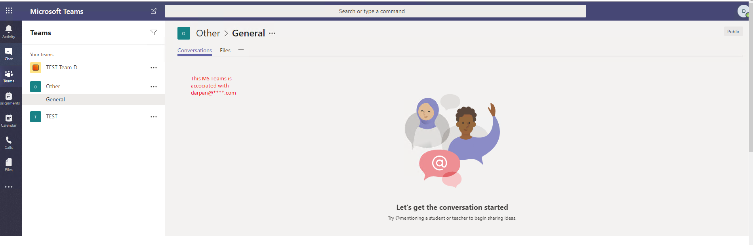Click the Microsoft Teams title
This screenshot has width=753, height=245.
tap(57, 11)
